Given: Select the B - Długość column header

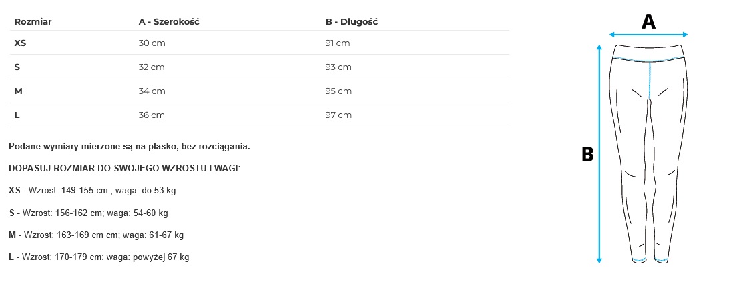Looking at the screenshot, I should click(352, 21).
